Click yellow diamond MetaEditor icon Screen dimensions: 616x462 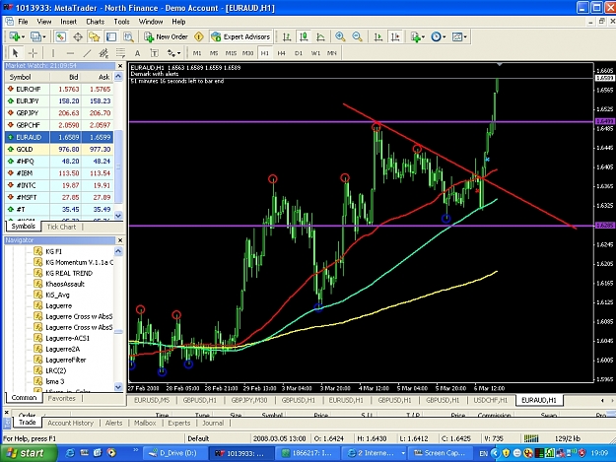199,36
